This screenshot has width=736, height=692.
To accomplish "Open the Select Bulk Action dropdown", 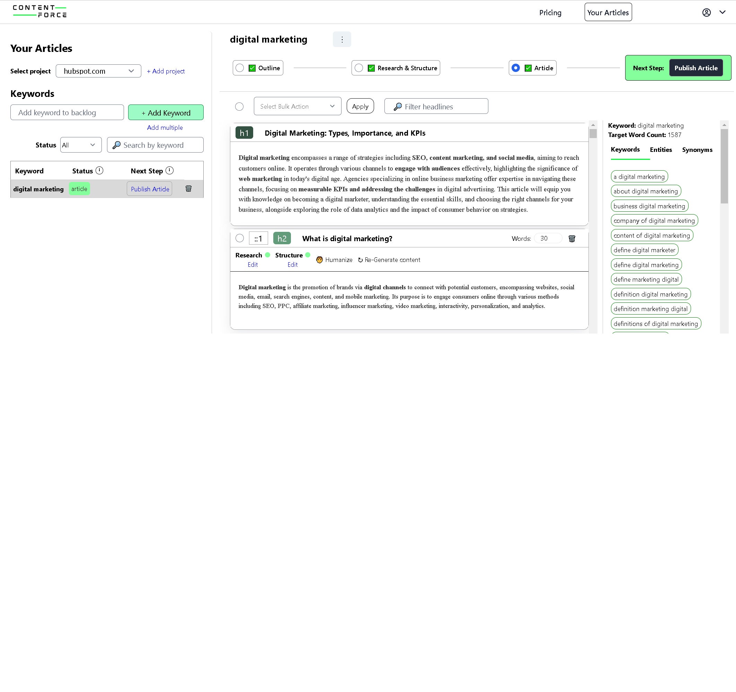I will tap(297, 106).
